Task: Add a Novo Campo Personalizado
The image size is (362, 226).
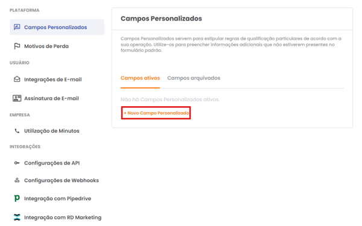Action: [156, 113]
